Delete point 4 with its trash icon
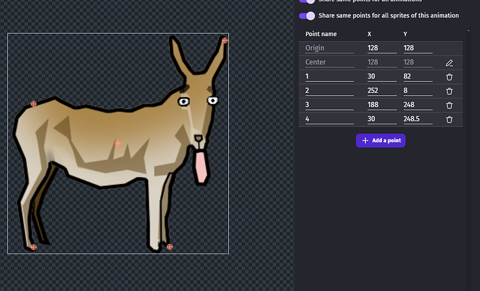The image size is (480, 291). (x=449, y=119)
